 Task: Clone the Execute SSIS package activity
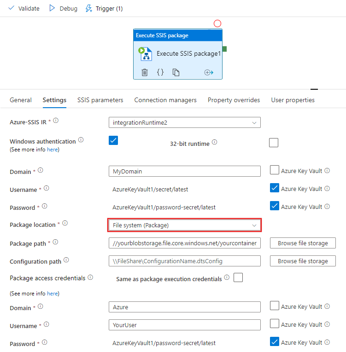tap(176, 72)
